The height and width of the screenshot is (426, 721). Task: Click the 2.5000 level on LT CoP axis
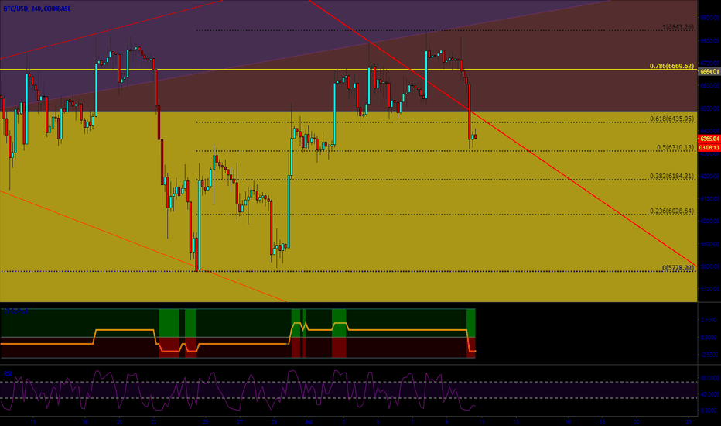point(709,320)
